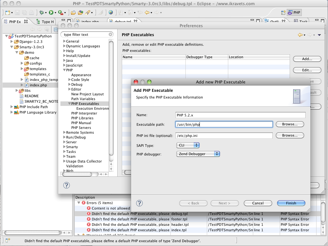This screenshot has height=246, width=328.
Task: Switch to the PHP perspective button
Action: 294,12
